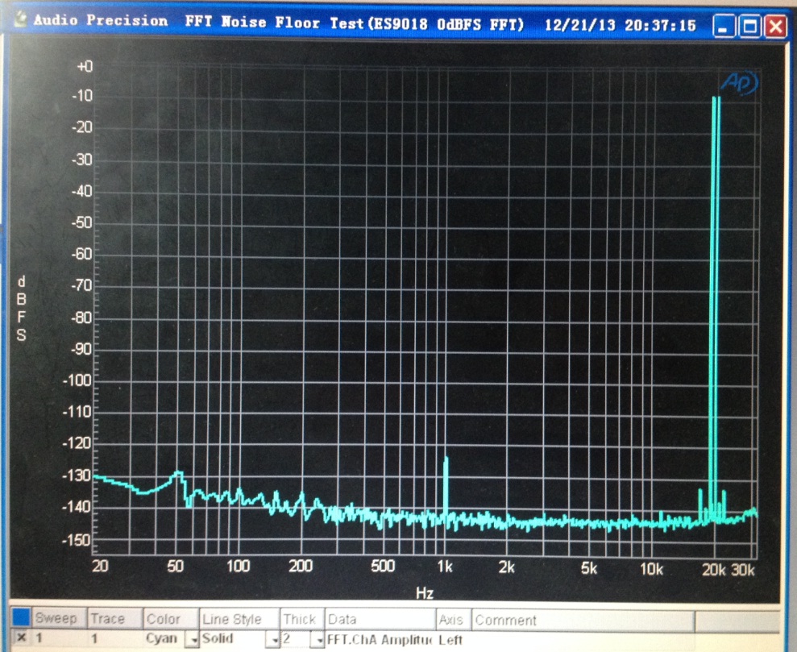The height and width of the screenshot is (652, 797).
Task: Click the Axis column header
Action: click(454, 620)
